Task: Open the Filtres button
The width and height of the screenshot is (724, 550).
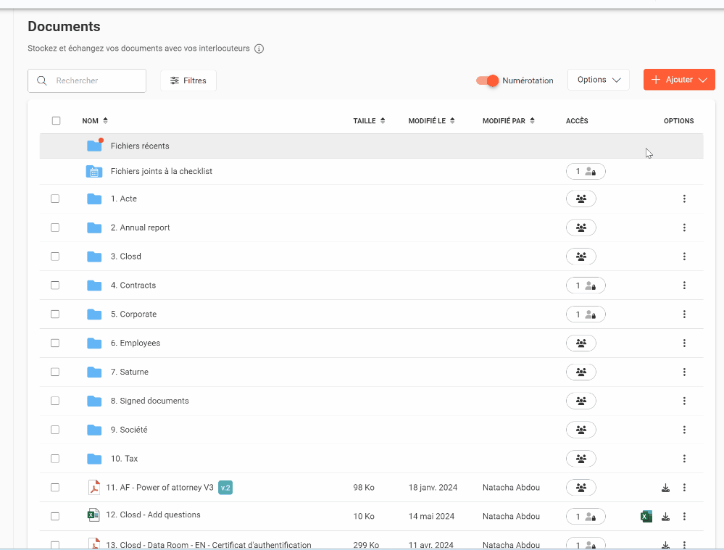Action: pos(188,80)
